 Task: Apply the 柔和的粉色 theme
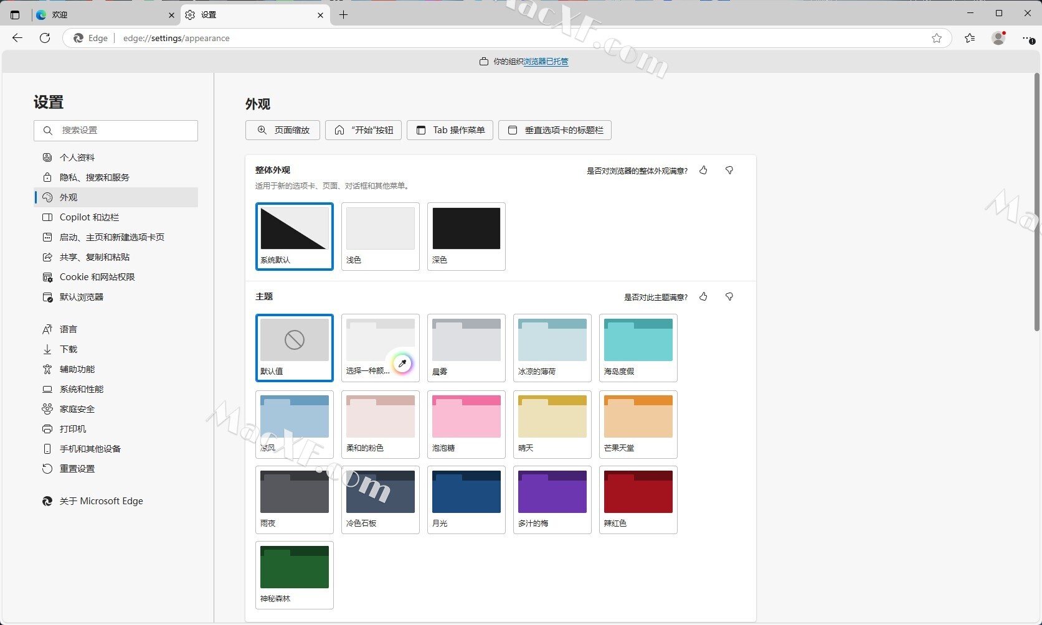click(381, 425)
